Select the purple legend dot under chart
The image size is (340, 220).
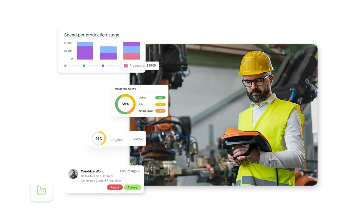(103, 66)
